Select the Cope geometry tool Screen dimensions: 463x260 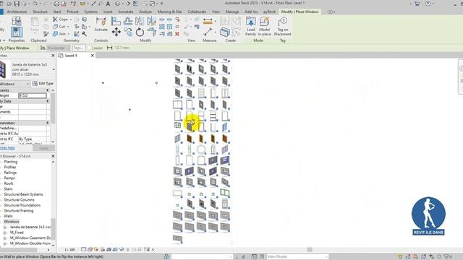tap(60, 19)
